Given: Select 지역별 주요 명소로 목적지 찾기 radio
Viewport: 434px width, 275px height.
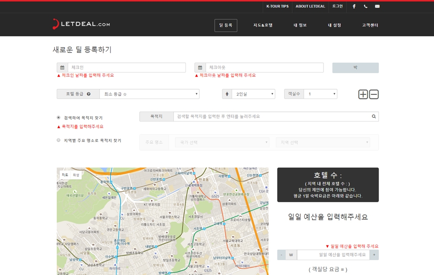Looking at the screenshot, I should point(58,140).
